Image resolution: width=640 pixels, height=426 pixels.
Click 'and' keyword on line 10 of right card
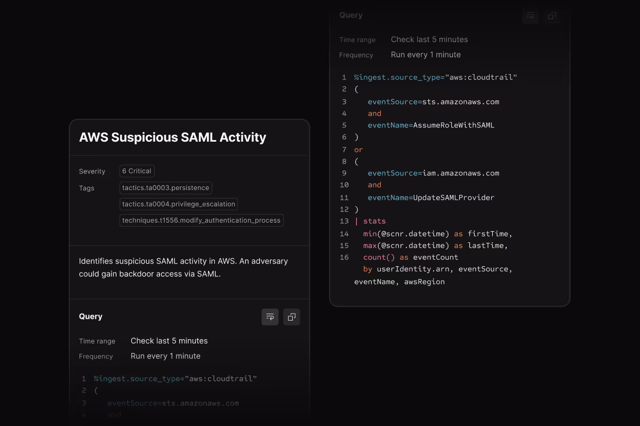click(x=374, y=185)
